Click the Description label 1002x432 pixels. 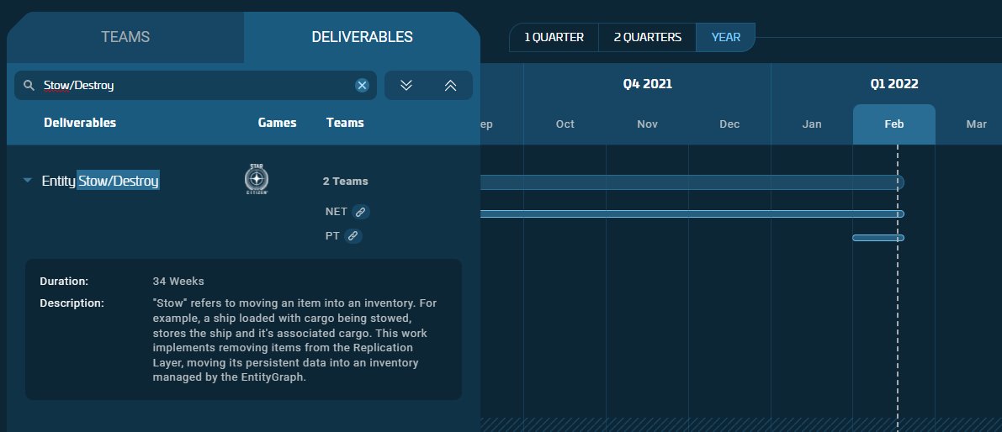point(72,303)
